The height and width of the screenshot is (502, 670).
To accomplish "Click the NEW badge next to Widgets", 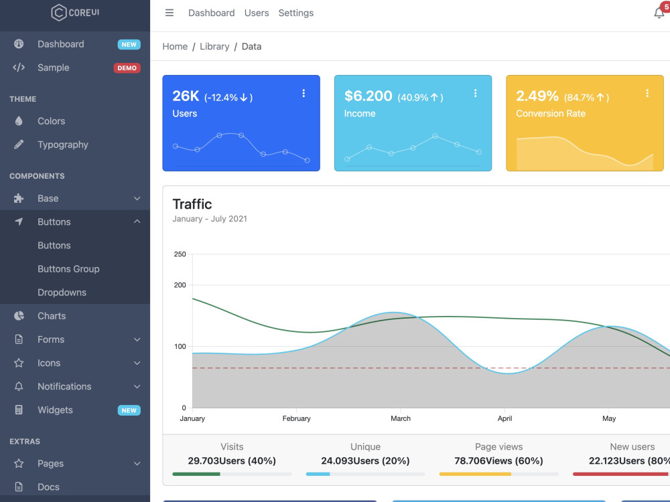I will (129, 410).
